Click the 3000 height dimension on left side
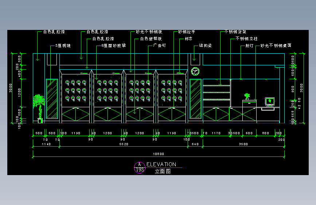 click(x=11, y=88)
